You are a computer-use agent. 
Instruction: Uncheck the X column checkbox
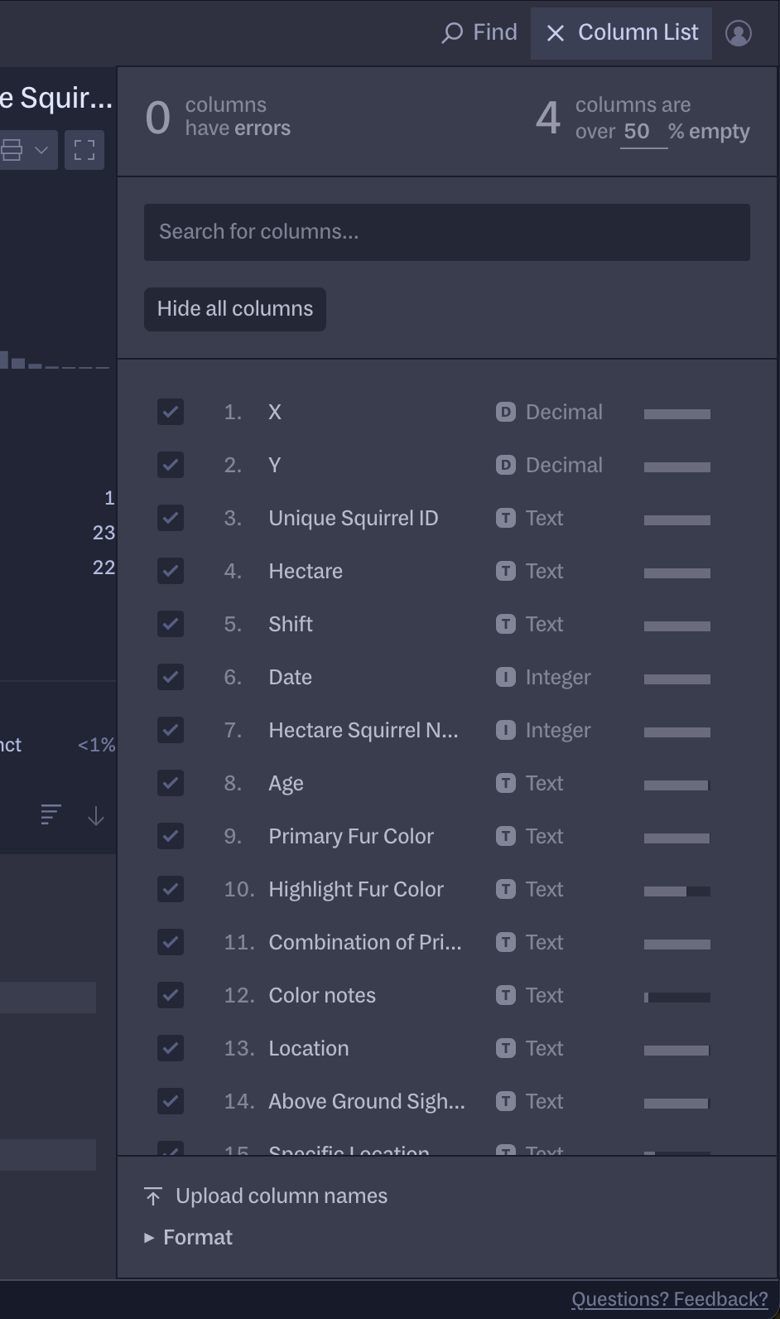[171, 412]
